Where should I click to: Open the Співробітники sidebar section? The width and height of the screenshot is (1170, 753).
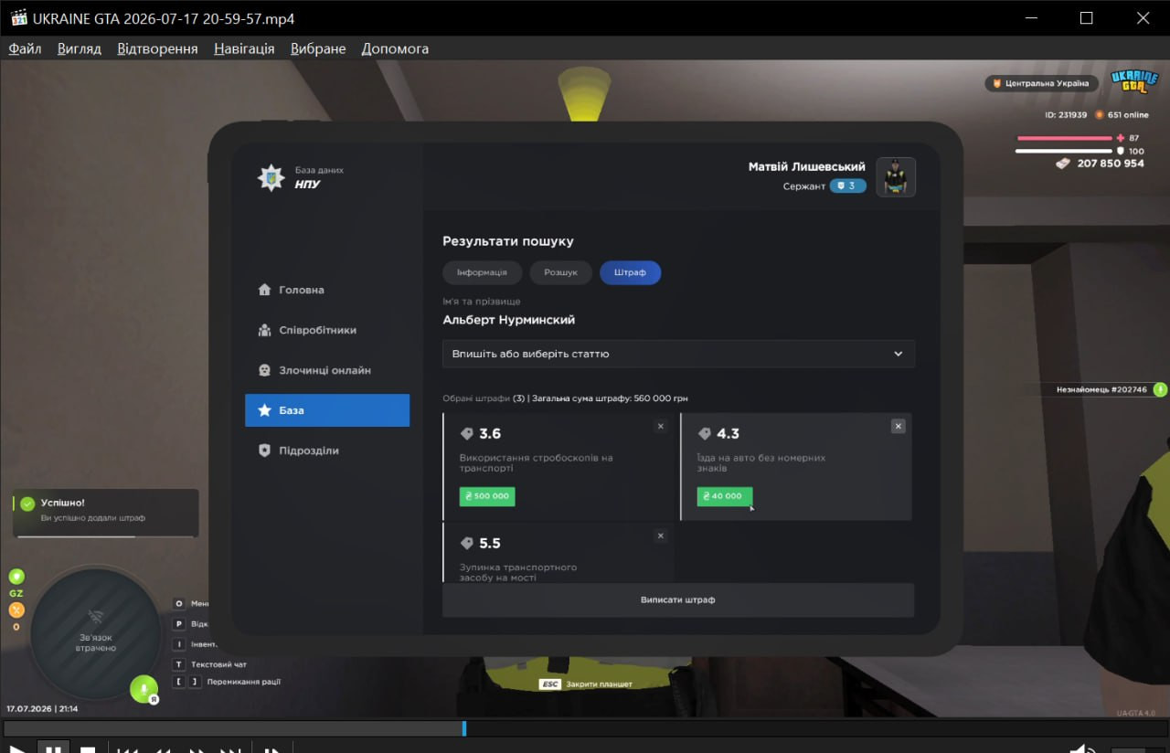[327, 330]
